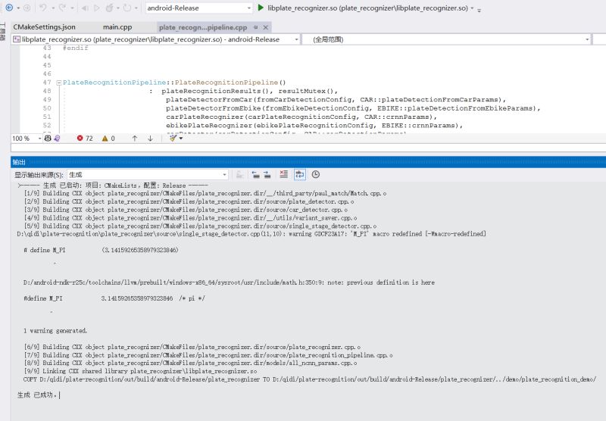
Task: Go to next issue with down arrow
Action: coord(150,139)
